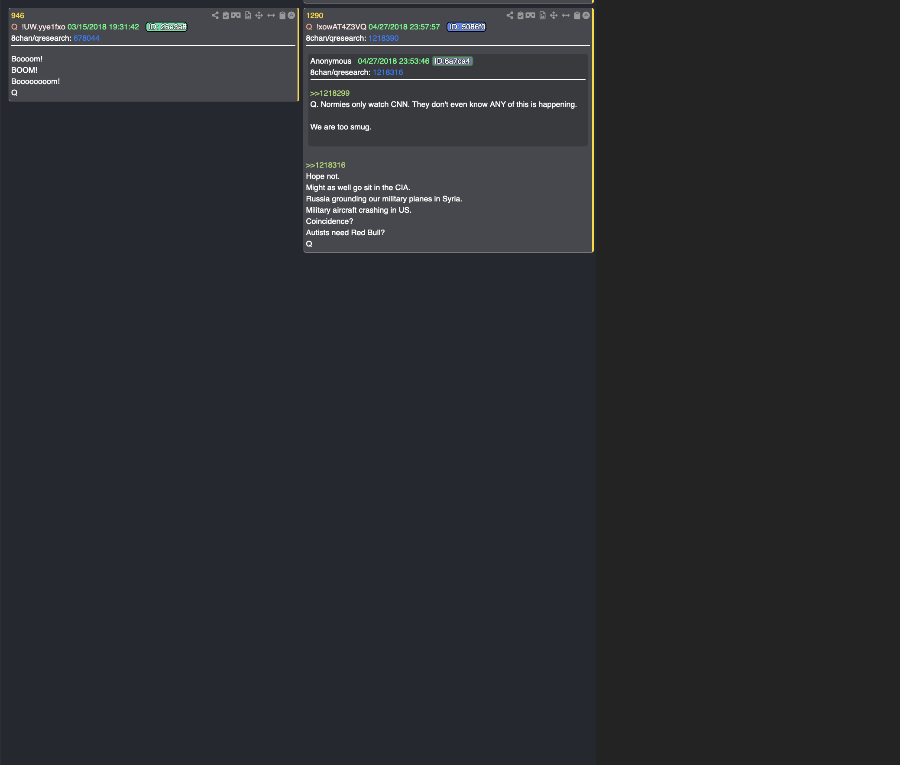Click post number 946

click(x=18, y=16)
